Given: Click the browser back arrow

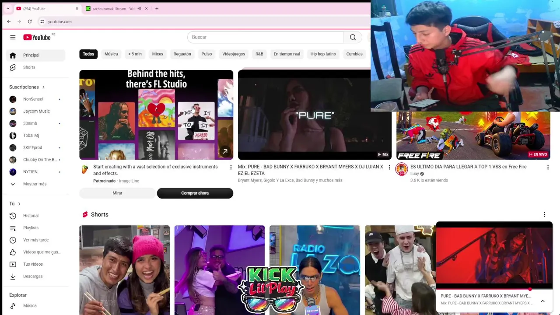Looking at the screenshot, I should click(x=9, y=21).
